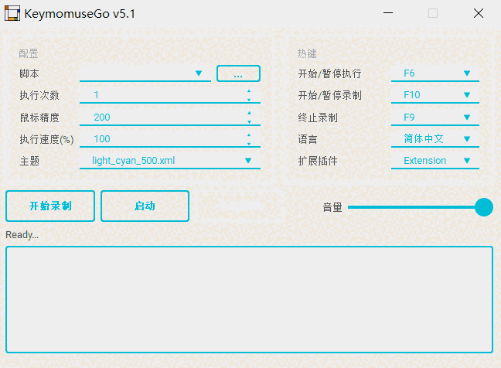Click the 音量 volume slider handle
Image resolution: width=501 pixels, height=368 pixels.
click(484, 207)
